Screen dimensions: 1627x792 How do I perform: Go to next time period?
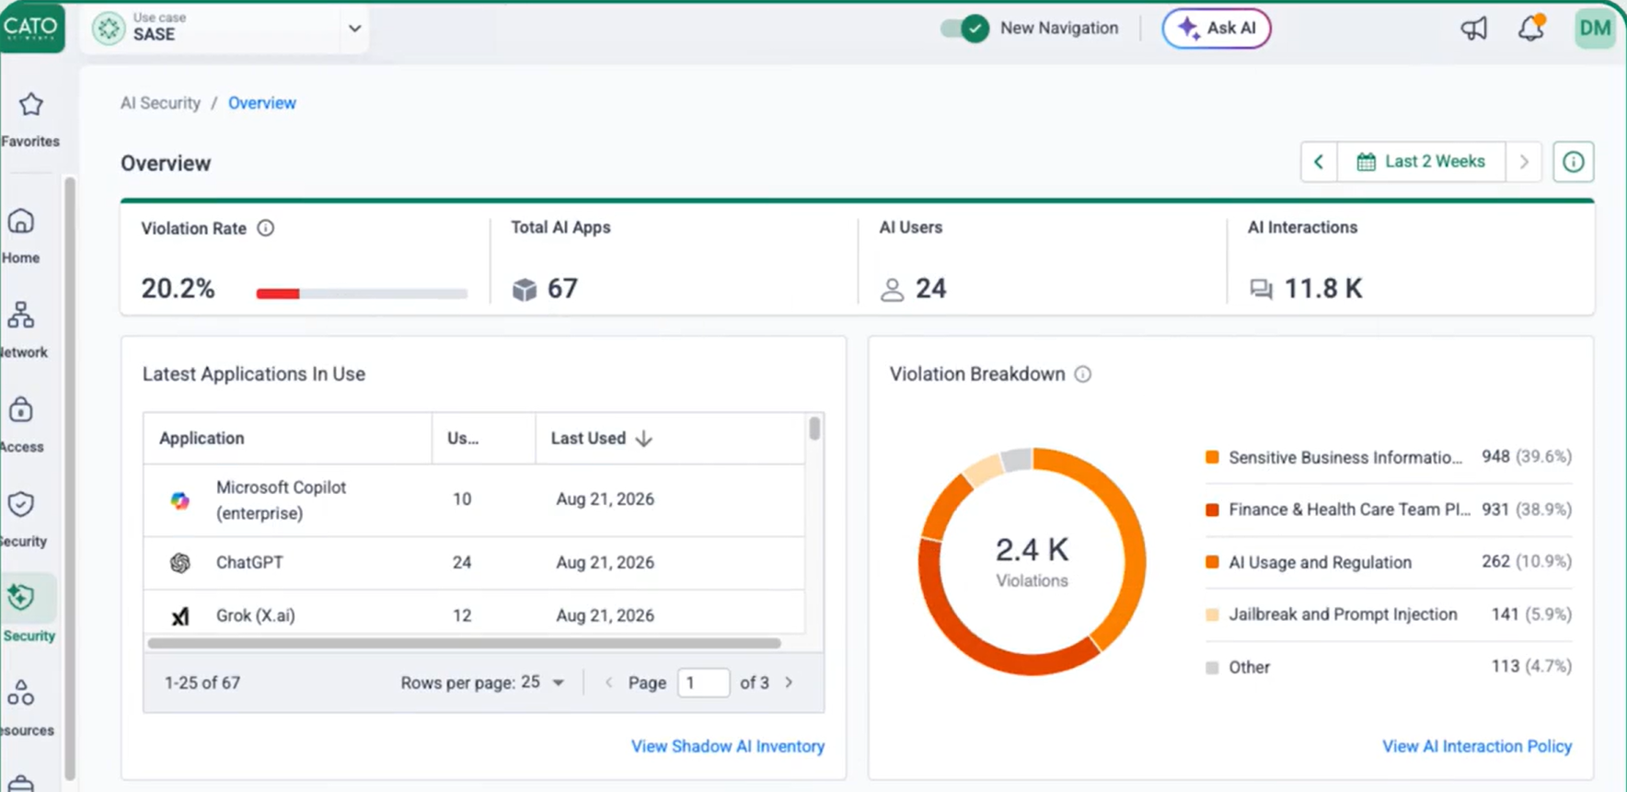coord(1524,162)
